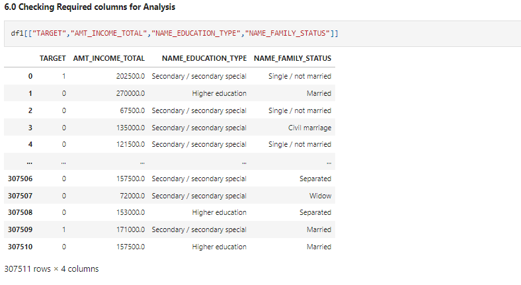Select row index 0 label
The width and height of the screenshot is (521, 285).
(x=30, y=77)
